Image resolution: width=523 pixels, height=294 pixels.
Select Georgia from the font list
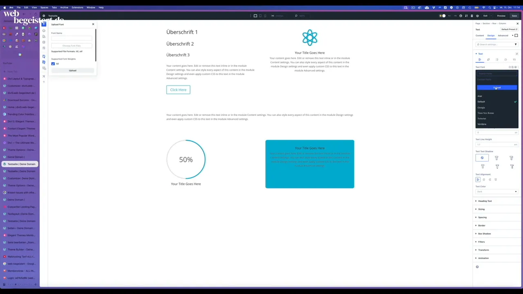pyautogui.click(x=481, y=107)
